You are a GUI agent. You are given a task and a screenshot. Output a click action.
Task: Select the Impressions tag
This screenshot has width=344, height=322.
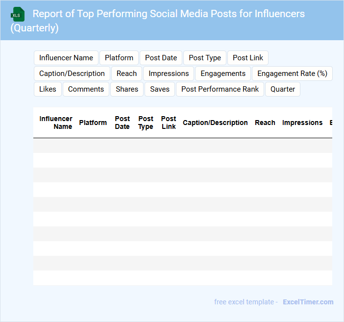[169, 74]
